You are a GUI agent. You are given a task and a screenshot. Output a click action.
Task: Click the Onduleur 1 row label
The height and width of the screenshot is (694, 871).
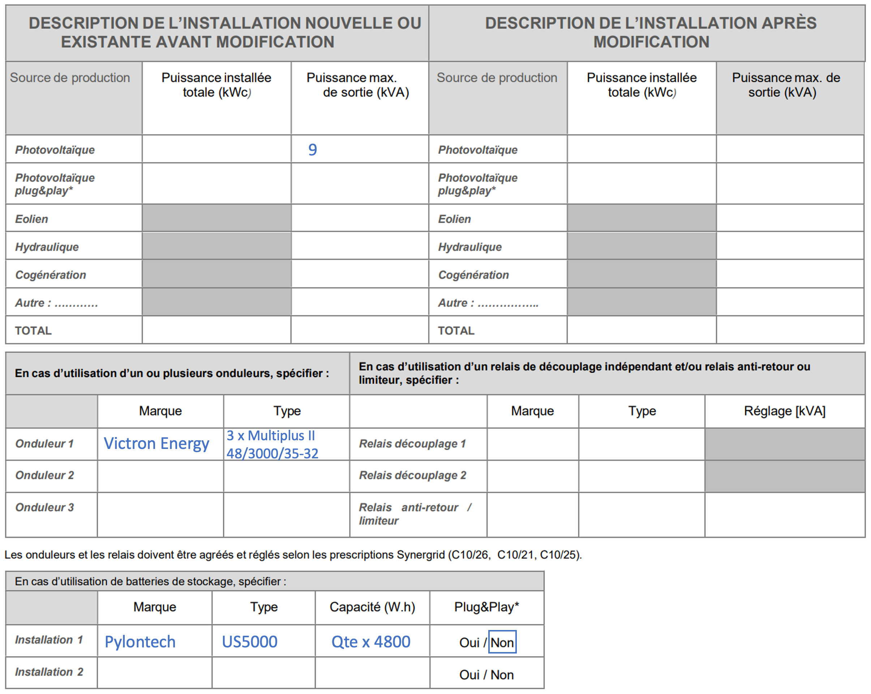(x=44, y=444)
